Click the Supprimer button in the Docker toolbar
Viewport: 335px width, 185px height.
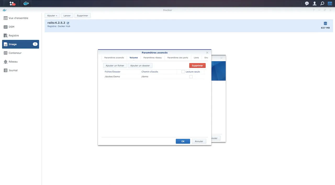click(82, 16)
